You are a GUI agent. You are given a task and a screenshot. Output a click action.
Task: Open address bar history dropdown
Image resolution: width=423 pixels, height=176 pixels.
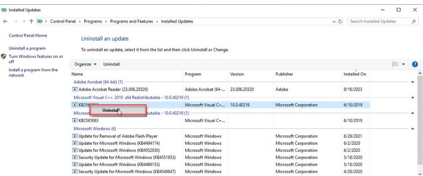tap(334, 22)
